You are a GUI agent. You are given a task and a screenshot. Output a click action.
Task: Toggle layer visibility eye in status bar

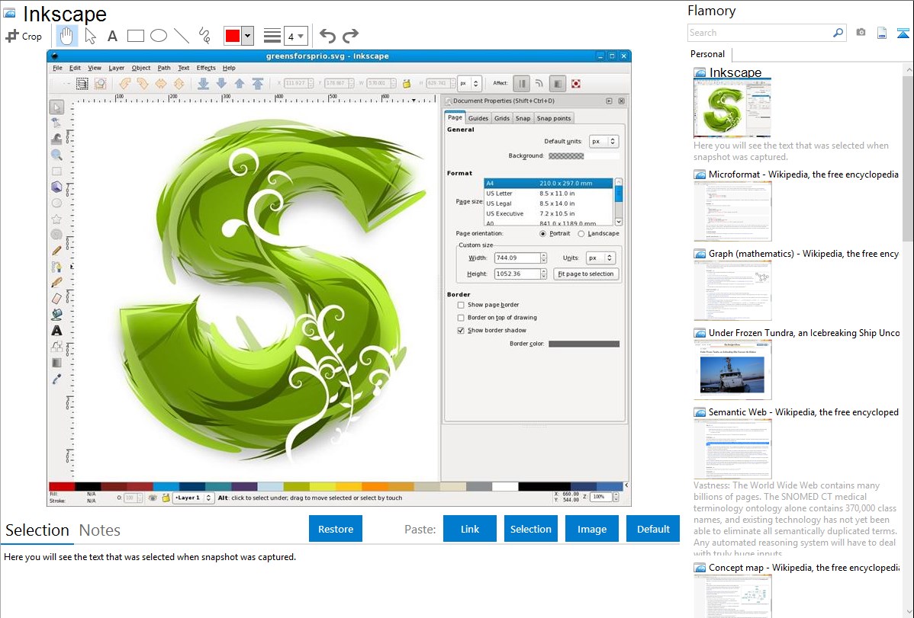(153, 498)
